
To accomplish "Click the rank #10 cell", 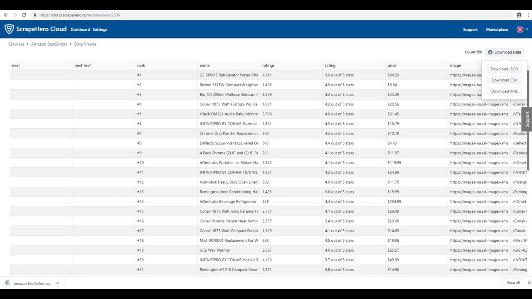I will [166, 163].
